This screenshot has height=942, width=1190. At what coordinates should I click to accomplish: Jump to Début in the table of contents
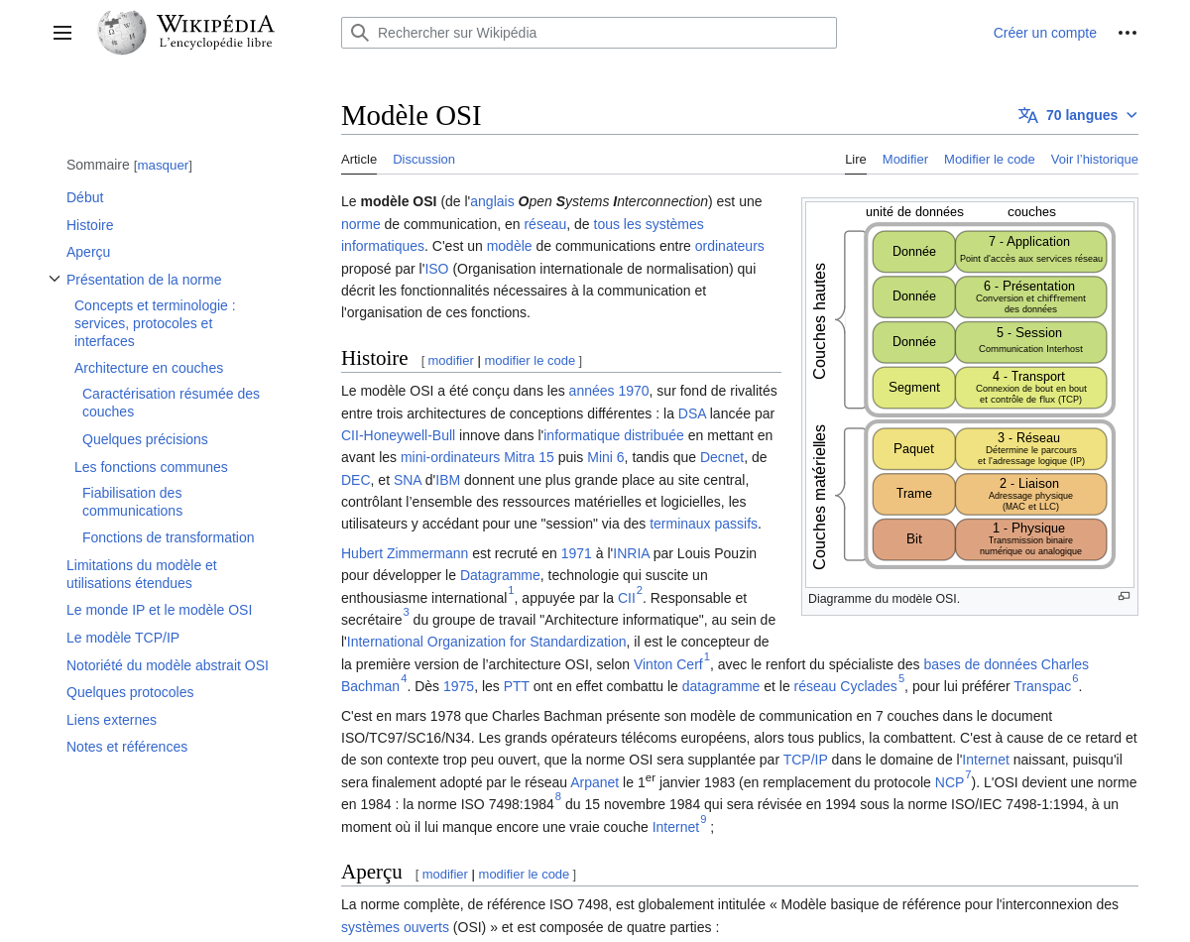click(85, 197)
